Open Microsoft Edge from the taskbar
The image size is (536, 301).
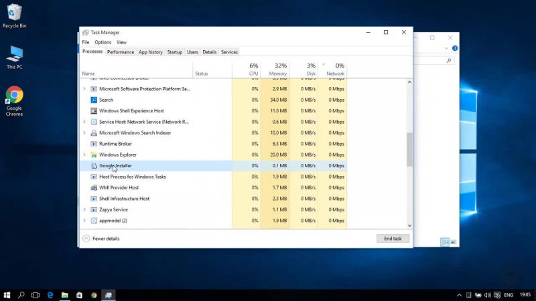50,294
